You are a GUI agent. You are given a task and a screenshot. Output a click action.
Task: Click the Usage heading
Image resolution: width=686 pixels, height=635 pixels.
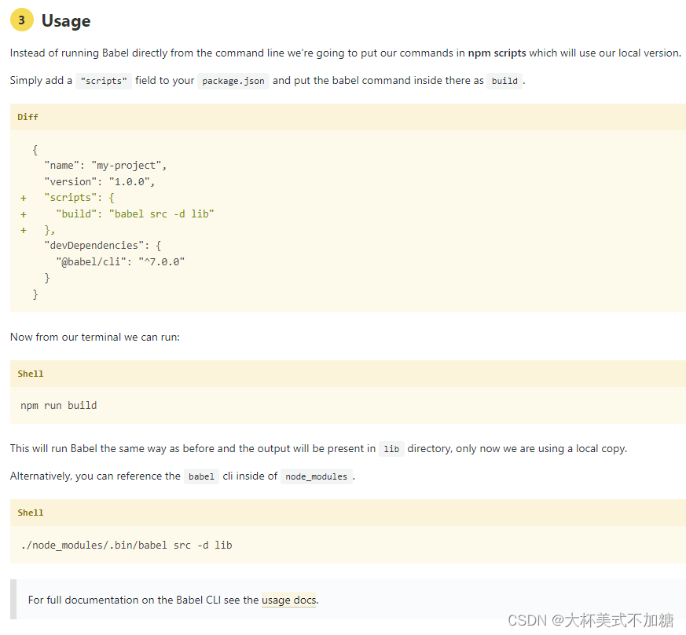[66, 21]
